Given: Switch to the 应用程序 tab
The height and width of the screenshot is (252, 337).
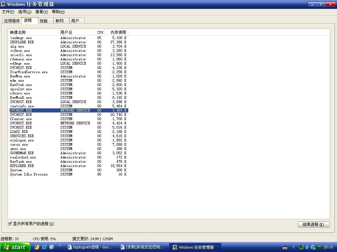Looking at the screenshot, I should pyautogui.click(x=12, y=21).
